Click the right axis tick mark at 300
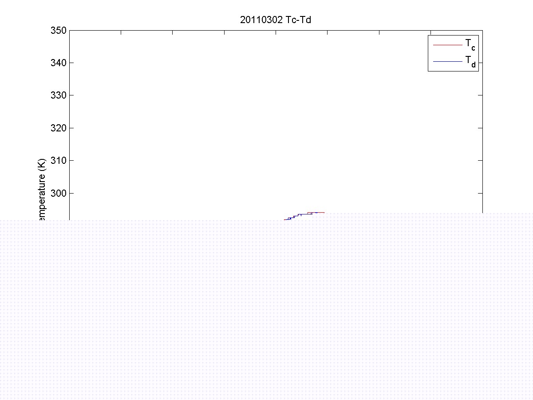533x400 pixels. point(480,193)
